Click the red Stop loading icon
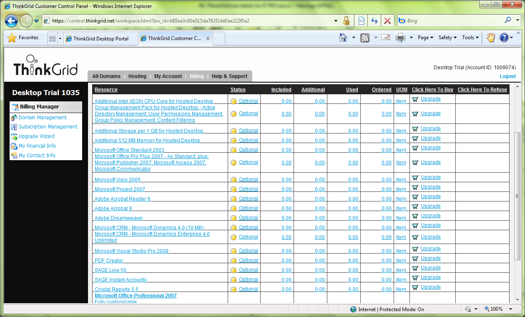The image size is (525, 317). [x=387, y=20]
